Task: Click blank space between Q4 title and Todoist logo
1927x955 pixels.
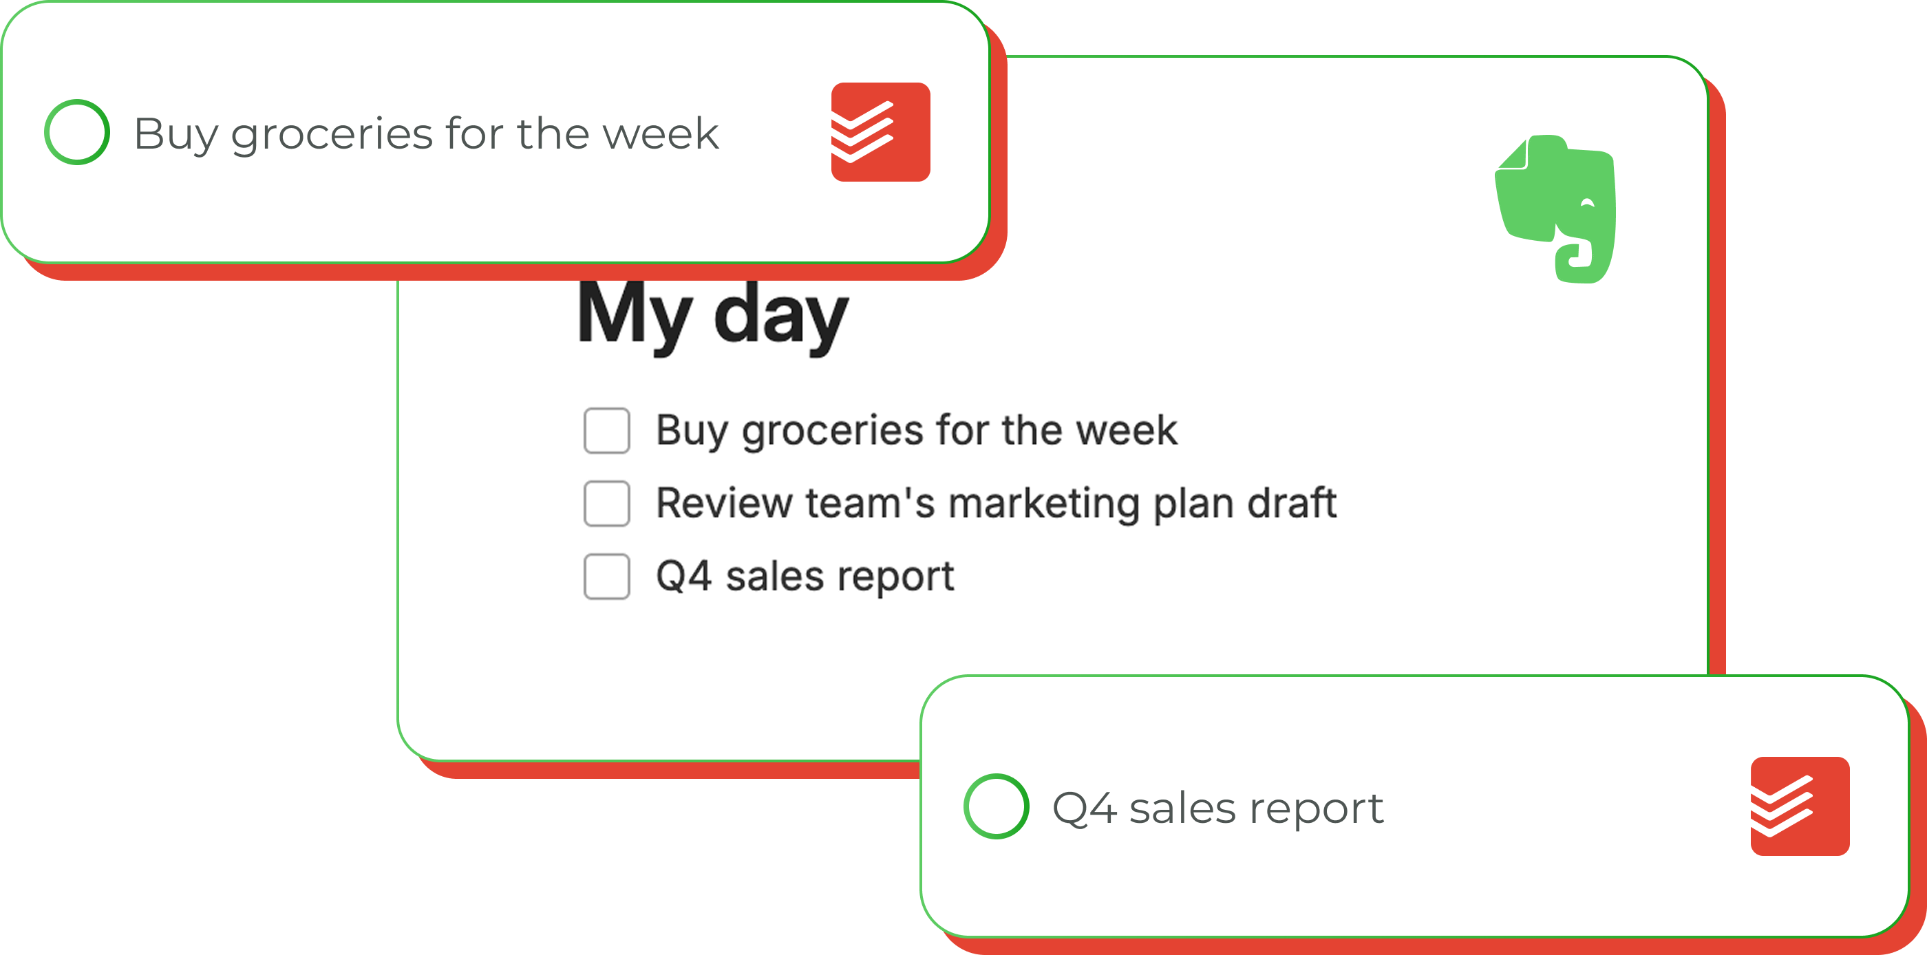Action: point(1564,808)
